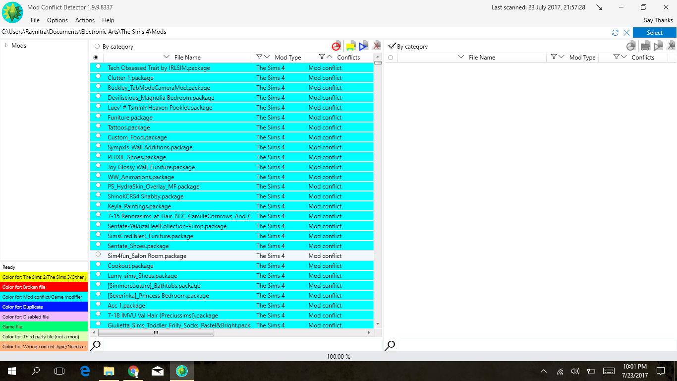Click Conflicts sort chevron in left panel

click(330, 57)
